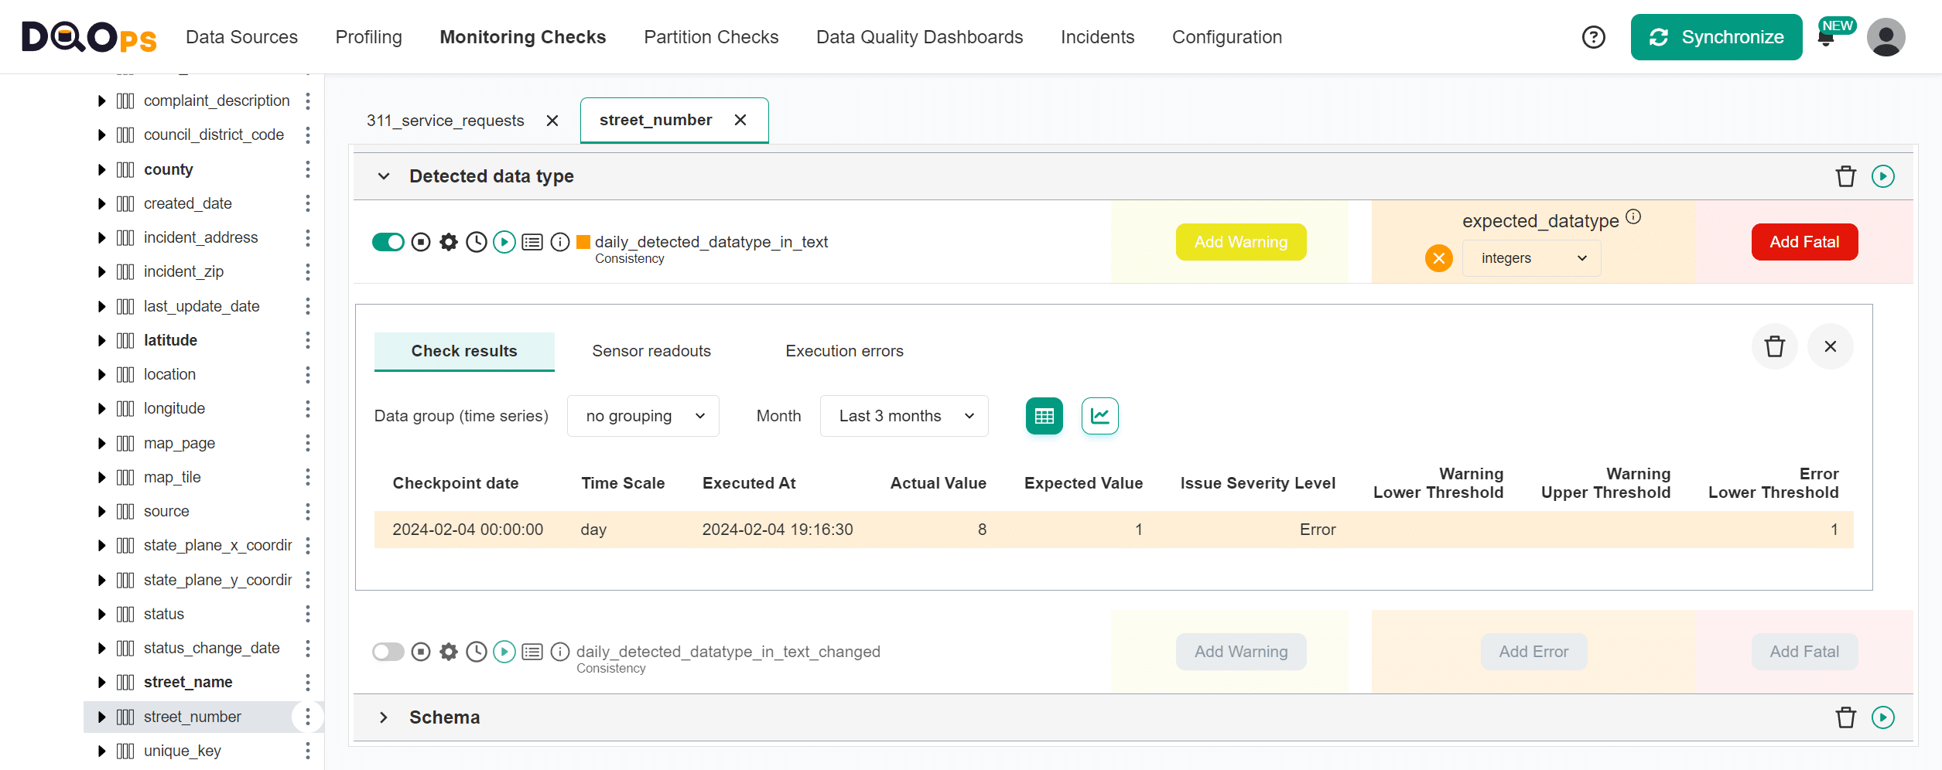Run the daily_detected_datatype_in_text check
Viewport: 1942px width, 770px height.
tap(504, 243)
